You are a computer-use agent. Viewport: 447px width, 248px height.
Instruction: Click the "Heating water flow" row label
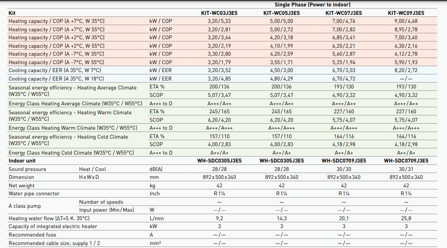[x=49, y=218]
